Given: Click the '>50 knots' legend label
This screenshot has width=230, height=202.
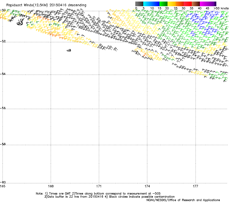Looking at the screenshot, I should [221, 8].
